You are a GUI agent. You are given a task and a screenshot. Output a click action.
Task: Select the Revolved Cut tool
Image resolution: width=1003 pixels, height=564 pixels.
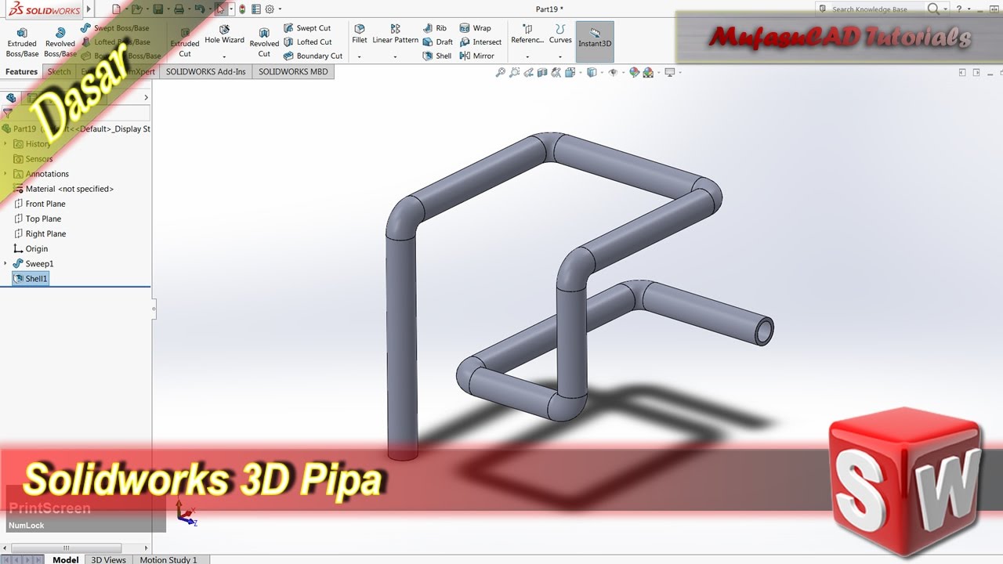tap(264, 43)
